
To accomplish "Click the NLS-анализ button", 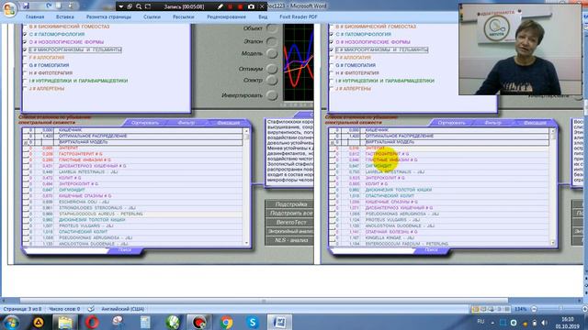I will pyautogui.click(x=289, y=240).
